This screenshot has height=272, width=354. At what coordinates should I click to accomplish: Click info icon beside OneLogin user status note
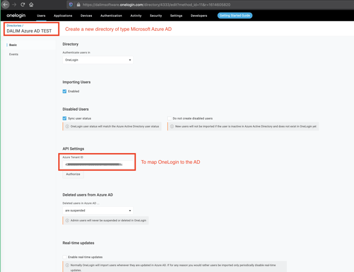tap(67, 126)
